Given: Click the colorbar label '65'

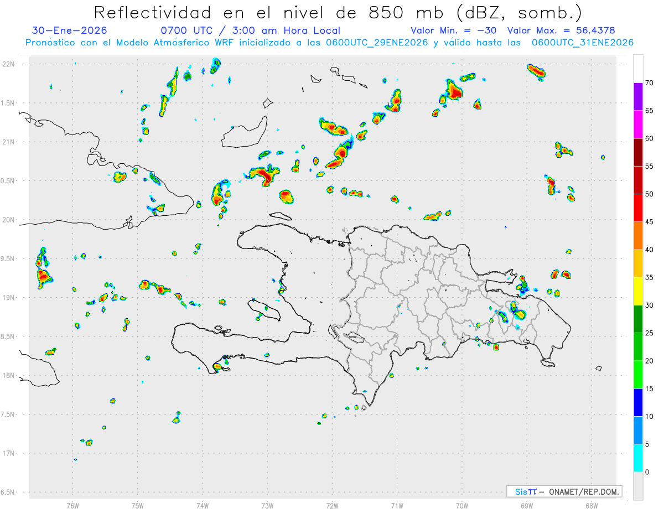Looking at the screenshot, I should [x=649, y=111].
